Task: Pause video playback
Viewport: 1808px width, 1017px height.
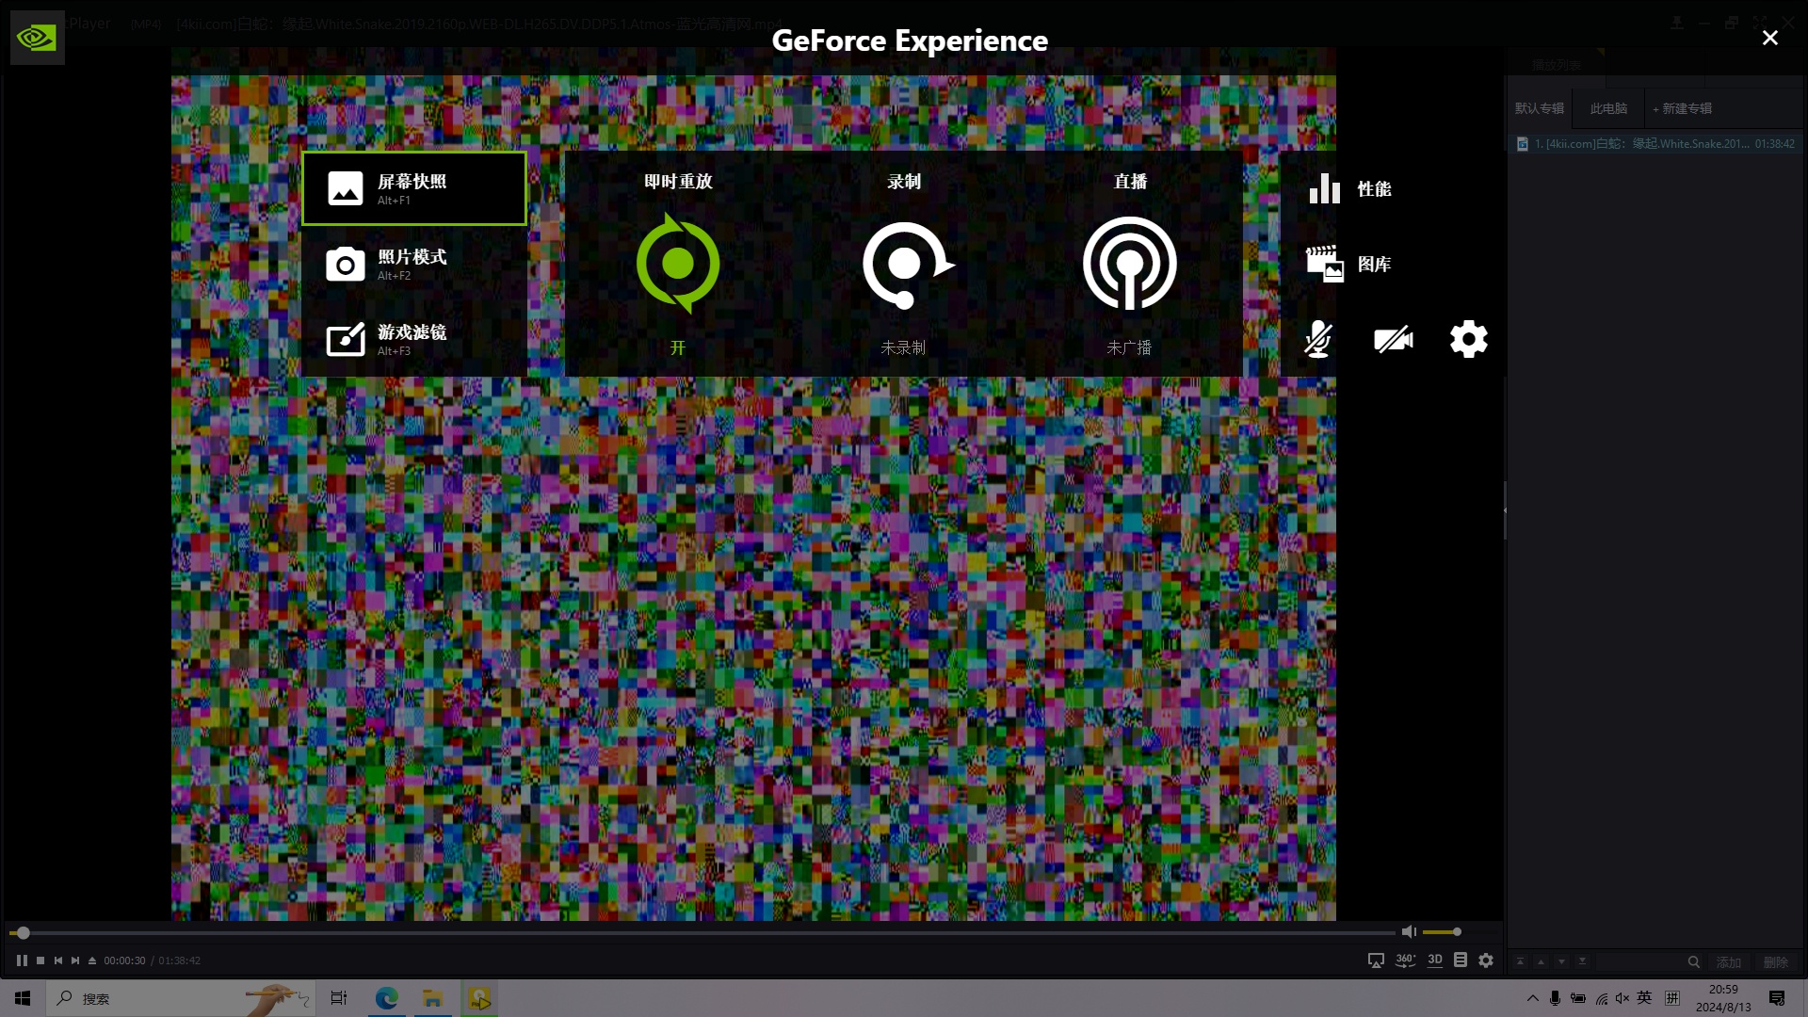Action: pos(22,960)
